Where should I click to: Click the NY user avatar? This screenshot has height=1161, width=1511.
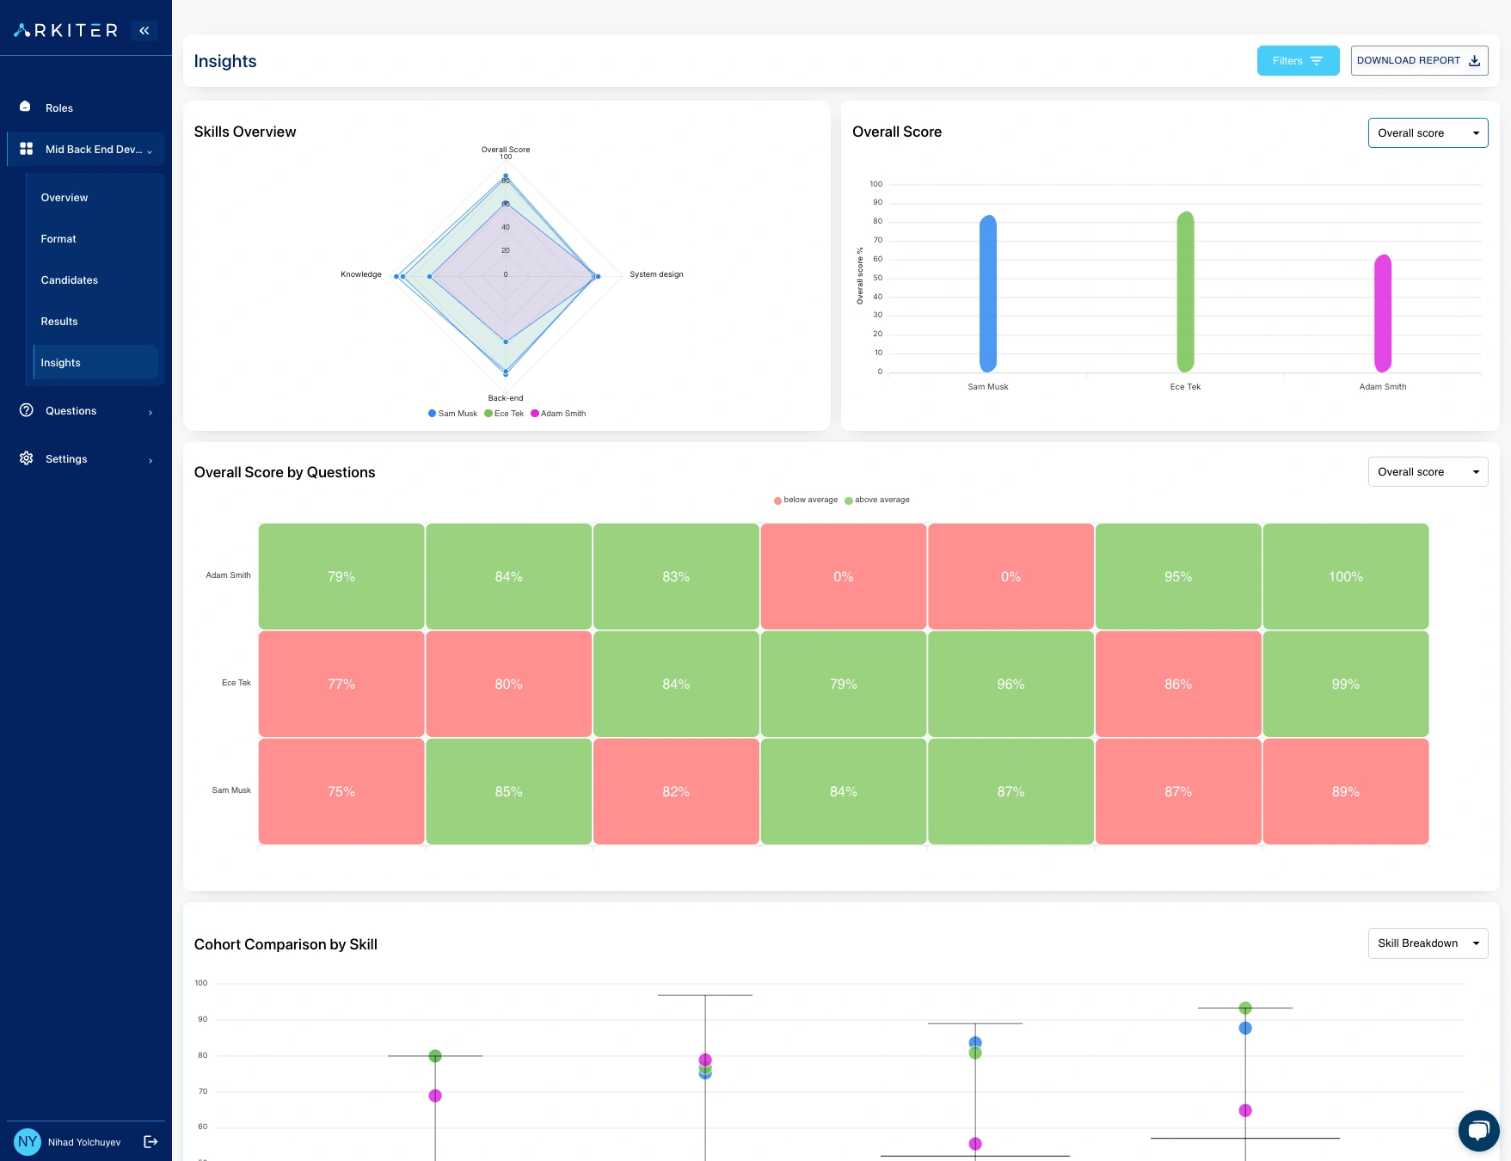[28, 1141]
